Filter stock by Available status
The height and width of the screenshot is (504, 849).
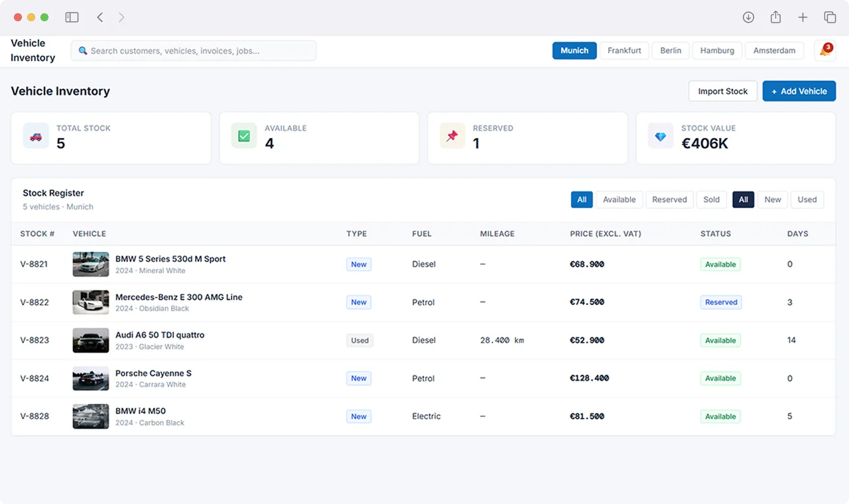[x=620, y=200]
